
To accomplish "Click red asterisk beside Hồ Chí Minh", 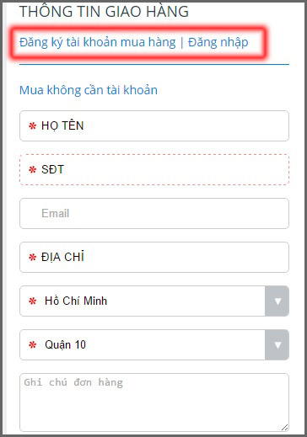I will [33, 301].
